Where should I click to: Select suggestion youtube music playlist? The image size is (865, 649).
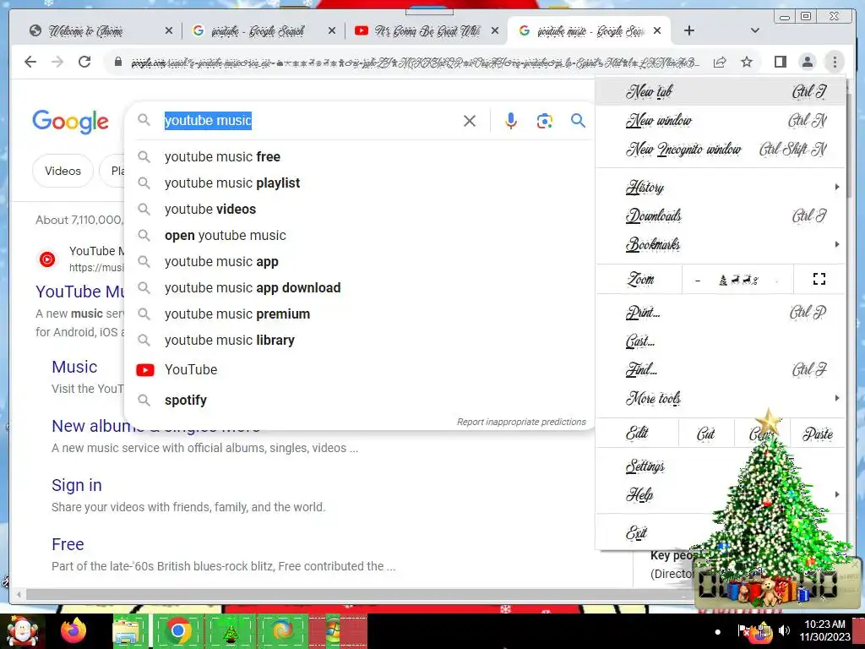[x=232, y=183]
